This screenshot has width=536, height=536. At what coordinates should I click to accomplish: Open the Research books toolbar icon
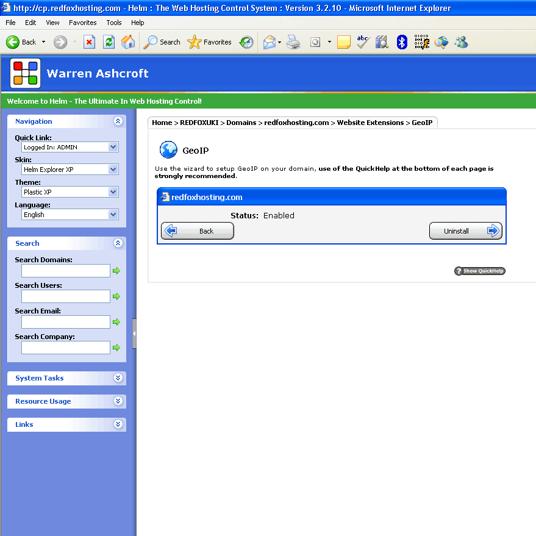click(x=382, y=42)
